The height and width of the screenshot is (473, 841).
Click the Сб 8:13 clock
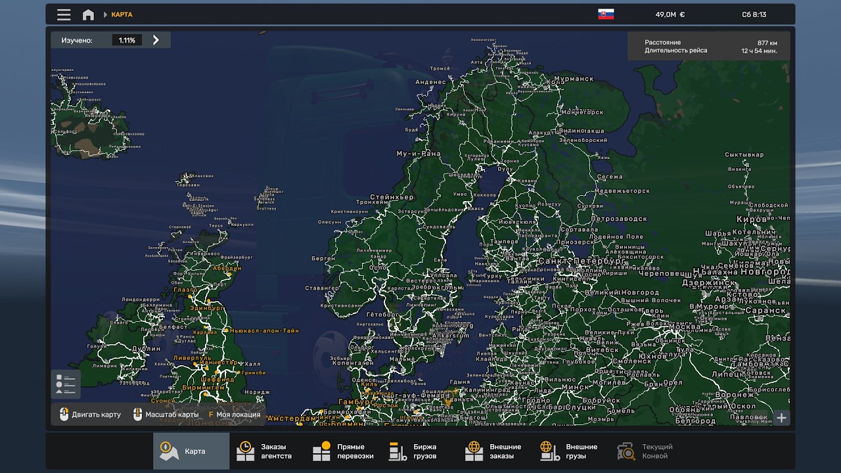(754, 14)
